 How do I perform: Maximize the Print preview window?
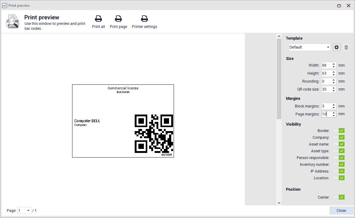[x=339, y=6]
